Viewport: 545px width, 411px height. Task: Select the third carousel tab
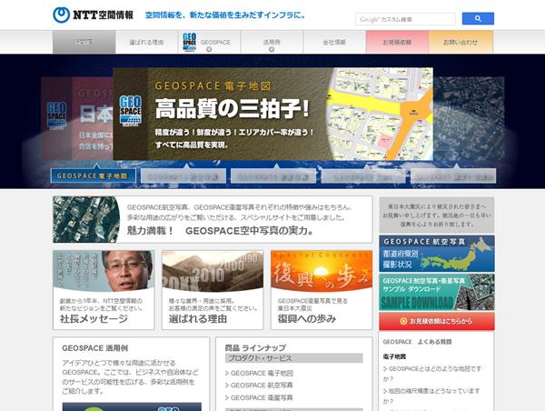(x=273, y=175)
